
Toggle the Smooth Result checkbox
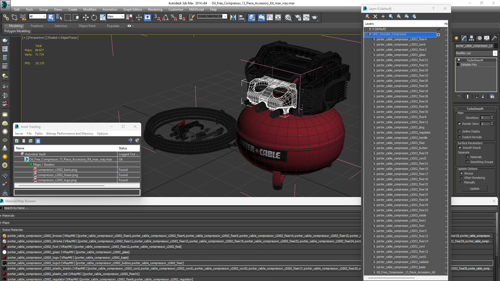click(x=460, y=148)
